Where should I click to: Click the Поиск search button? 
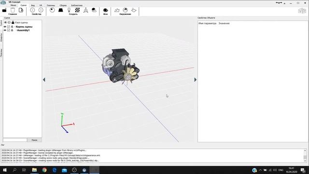coord(34,140)
